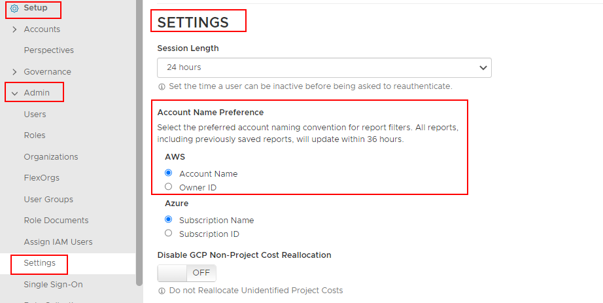Open Perspectives in the sidebar
The image size is (603, 303).
(48, 50)
